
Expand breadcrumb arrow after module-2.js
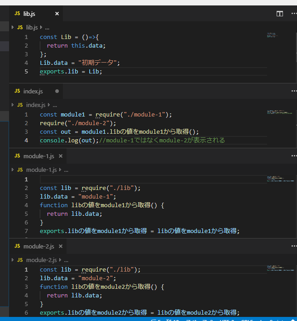point(60,260)
